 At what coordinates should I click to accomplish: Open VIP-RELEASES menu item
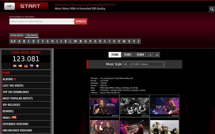pyautogui.click(x=26, y=105)
